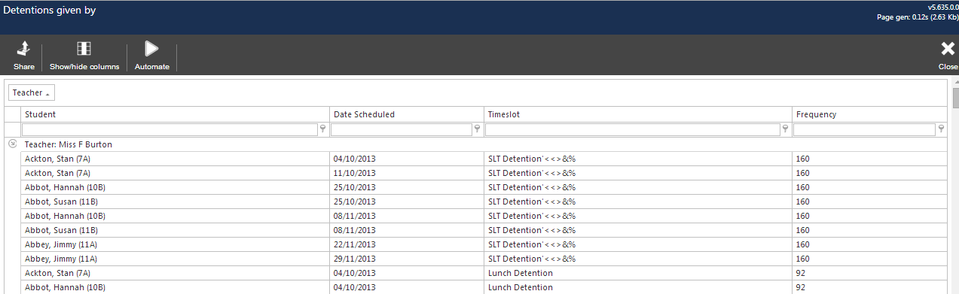Open filter icon for Frequency column
The height and width of the screenshot is (294, 959).
tap(941, 129)
